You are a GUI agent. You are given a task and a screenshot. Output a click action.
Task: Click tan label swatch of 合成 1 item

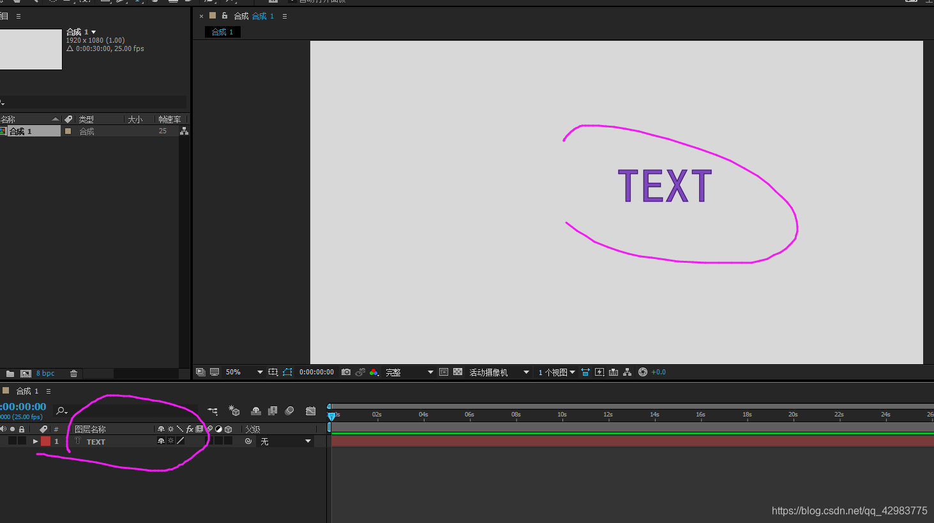click(x=68, y=131)
